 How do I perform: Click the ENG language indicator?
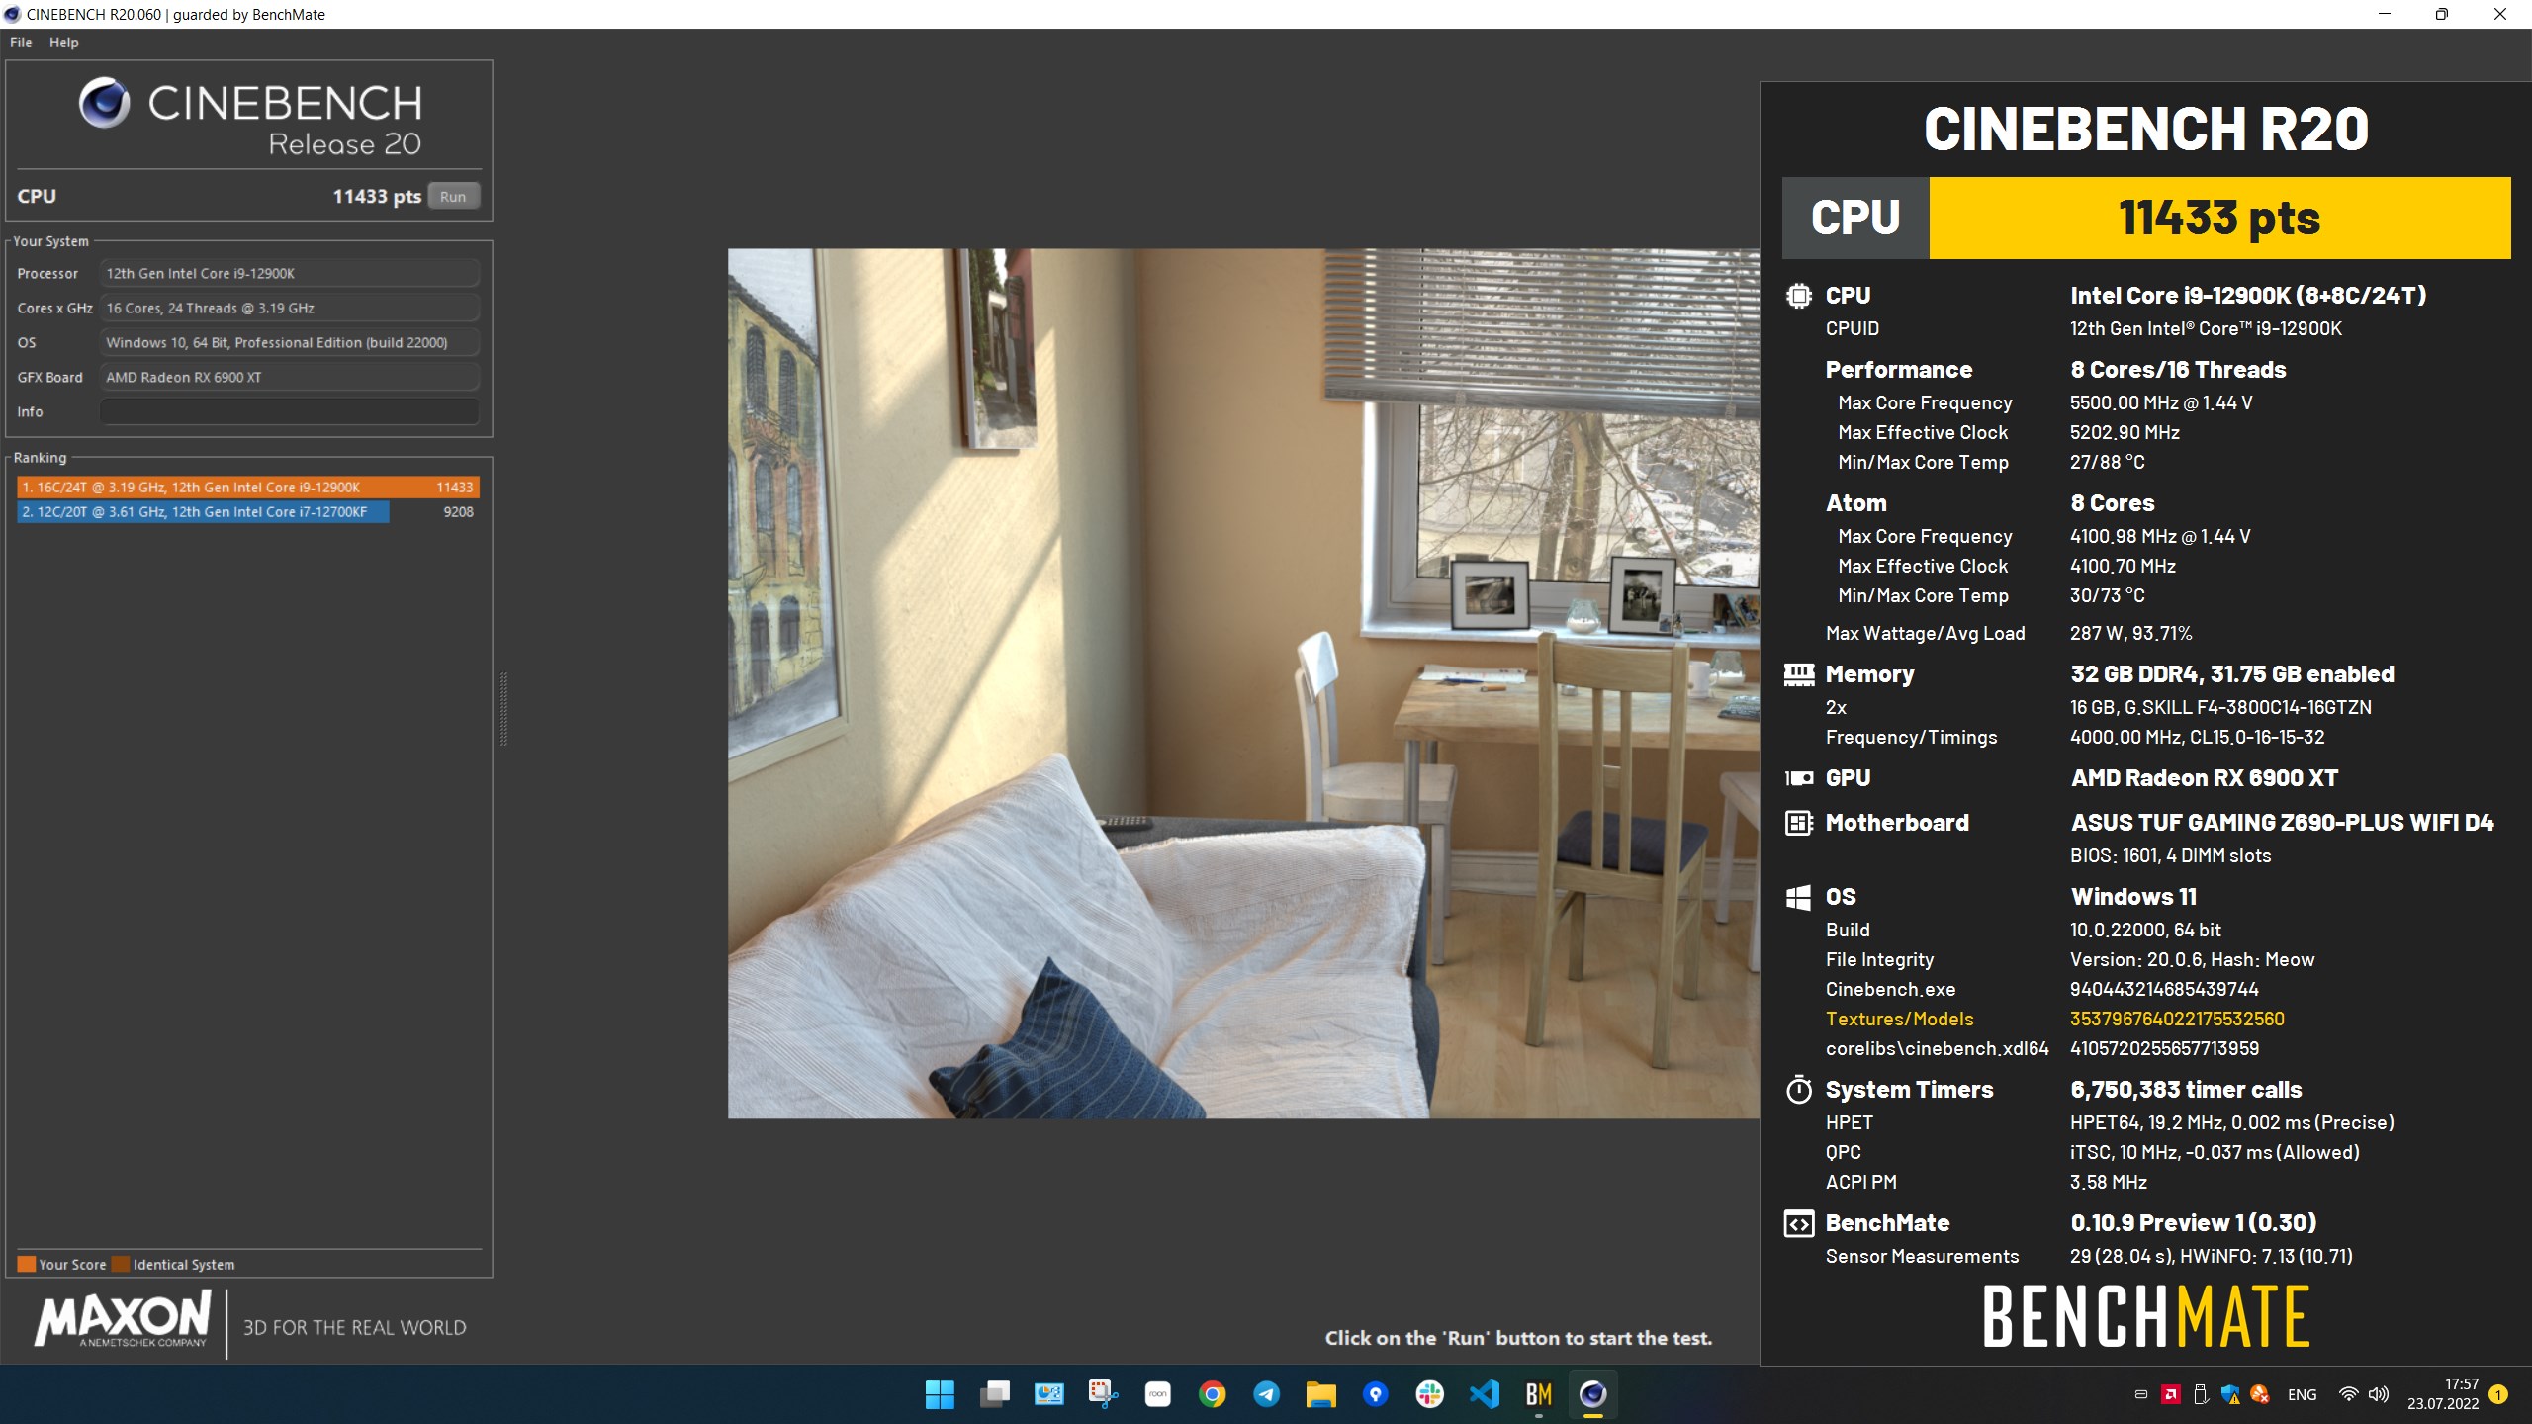pyautogui.click(x=2302, y=1394)
